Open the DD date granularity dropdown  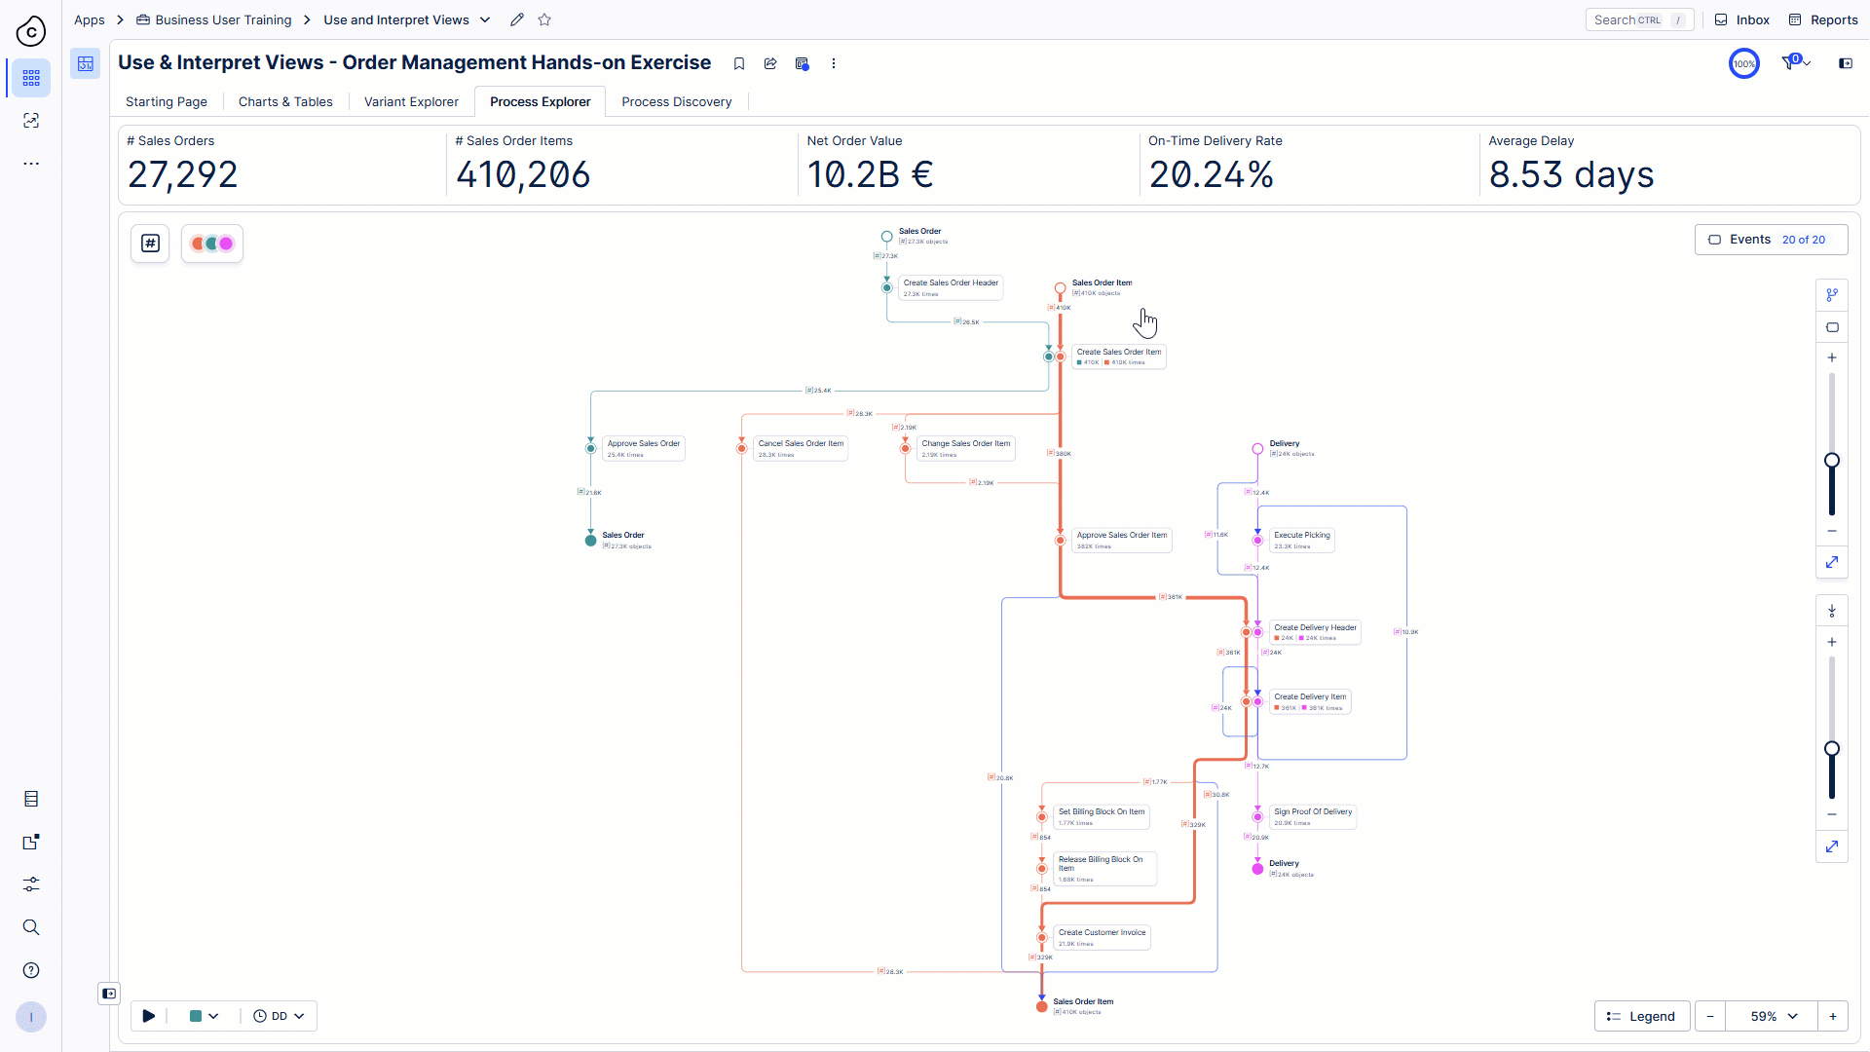tap(280, 1016)
